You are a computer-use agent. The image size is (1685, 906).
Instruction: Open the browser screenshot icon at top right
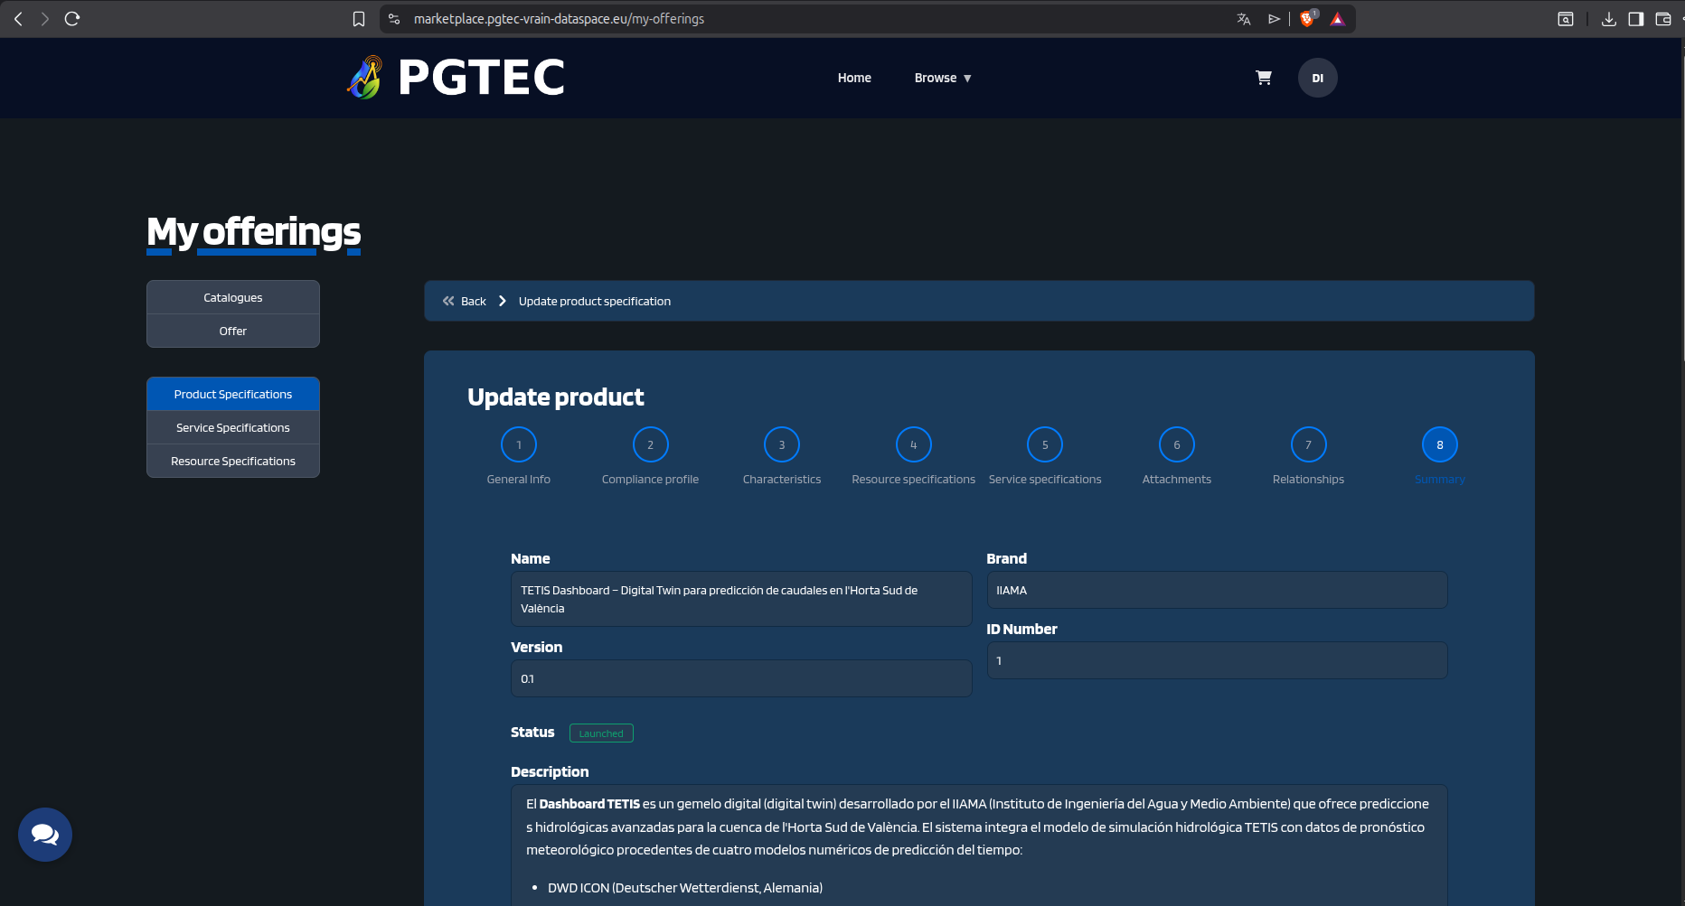(1566, 19)
